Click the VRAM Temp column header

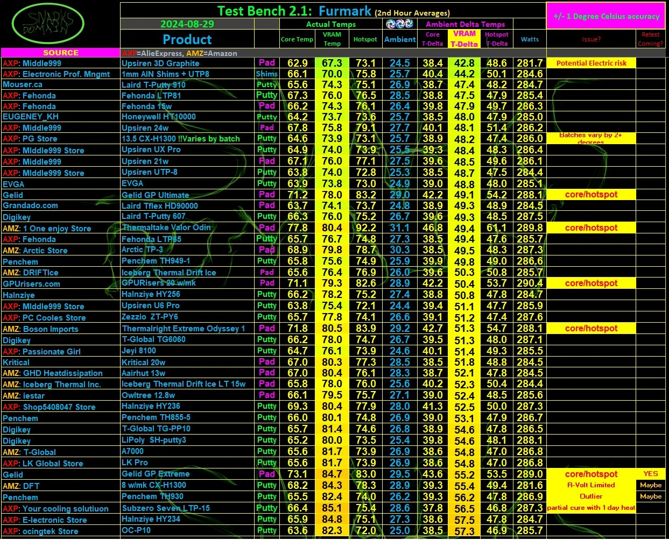click(332, 39)
